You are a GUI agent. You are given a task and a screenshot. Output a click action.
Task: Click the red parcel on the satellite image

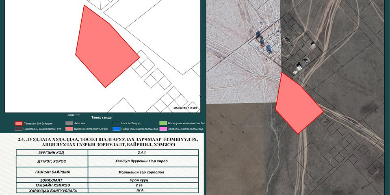[298, 105]
